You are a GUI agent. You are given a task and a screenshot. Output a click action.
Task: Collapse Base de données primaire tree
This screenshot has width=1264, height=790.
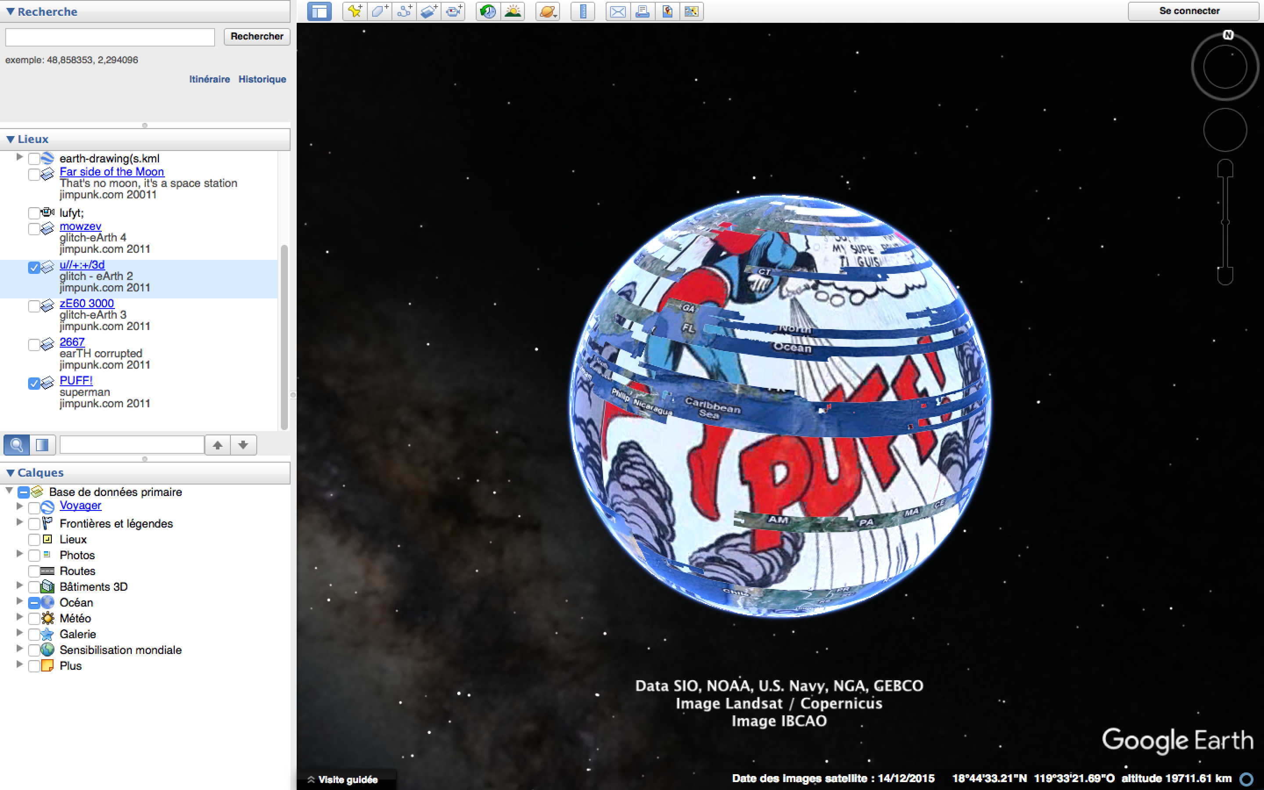pyautogui.click(x=9, y=490)
